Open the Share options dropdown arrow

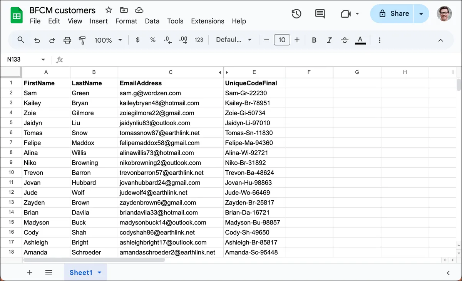coord(421,14)
